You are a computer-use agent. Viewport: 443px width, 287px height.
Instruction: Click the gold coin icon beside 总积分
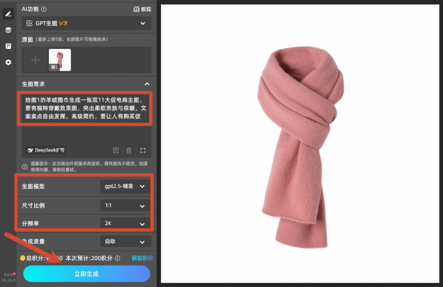click(22, 258)
